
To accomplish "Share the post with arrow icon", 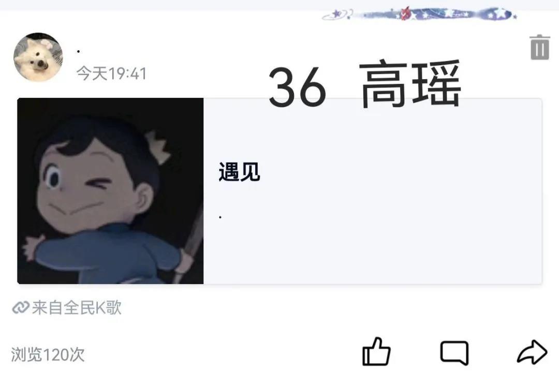I will 532,352.
